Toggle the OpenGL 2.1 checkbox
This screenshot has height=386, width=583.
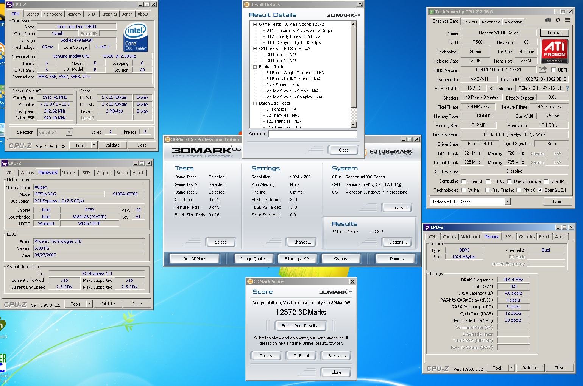540,190
